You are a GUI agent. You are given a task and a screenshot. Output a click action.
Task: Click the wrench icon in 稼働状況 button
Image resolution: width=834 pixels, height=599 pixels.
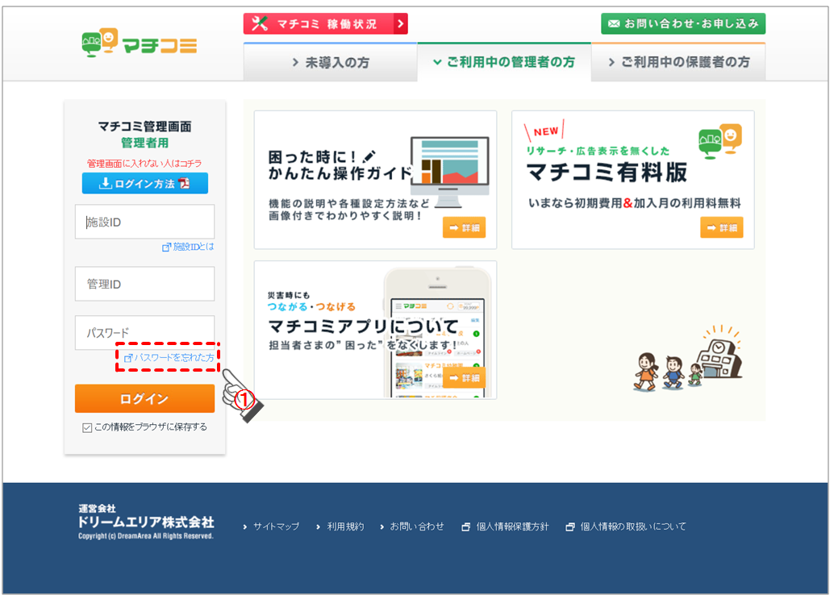(x=260, y=23)
